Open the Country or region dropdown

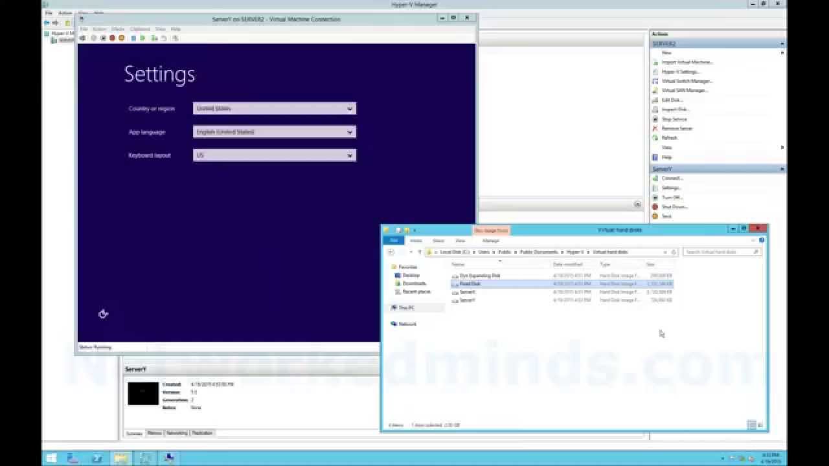[x=275, y=109]
